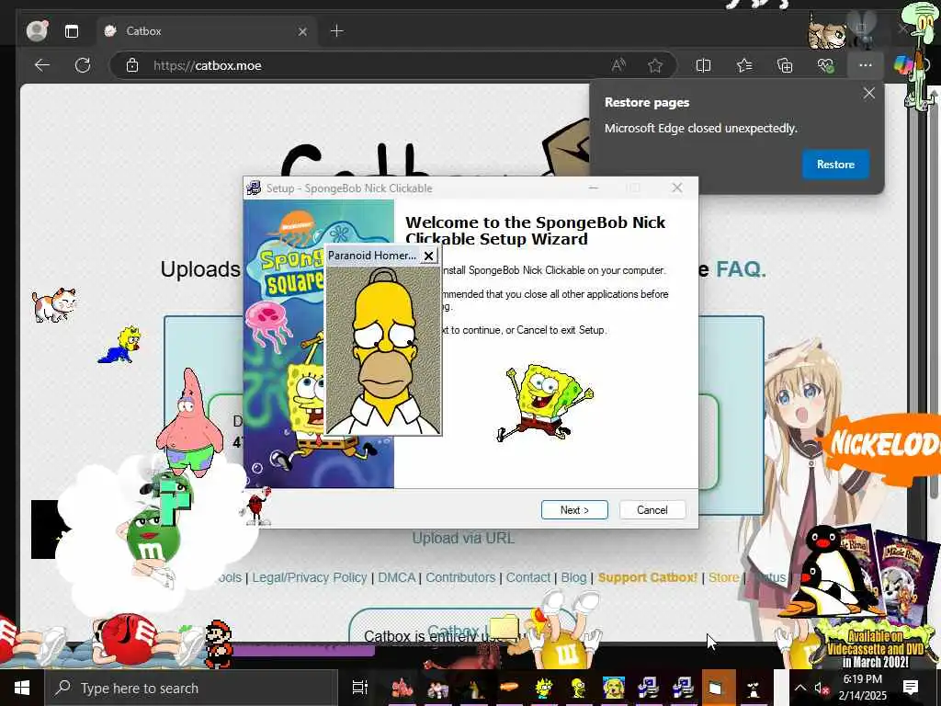Open the Homer Simpson taskbar app
This screenshot has height=706, width=941.
point(579,688)
